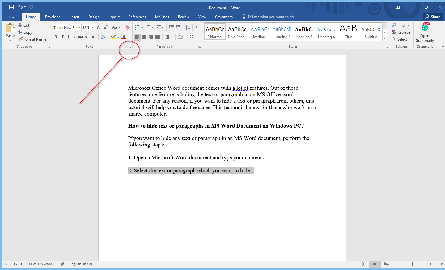Click Tell me what you want to do box
The height and width of the screenshot is (270, 445).
click(269, 17)
